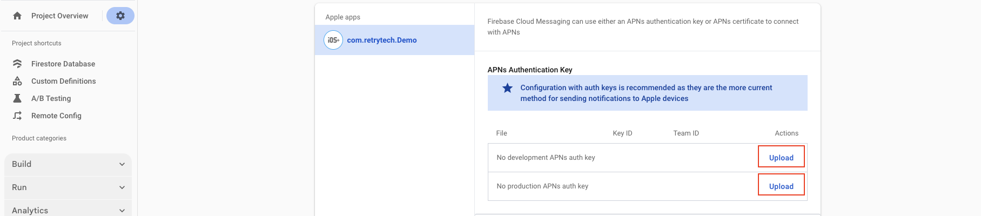981x216 pixels.
Task: Click the blue star recommendation icon
Action: [507, 88]
